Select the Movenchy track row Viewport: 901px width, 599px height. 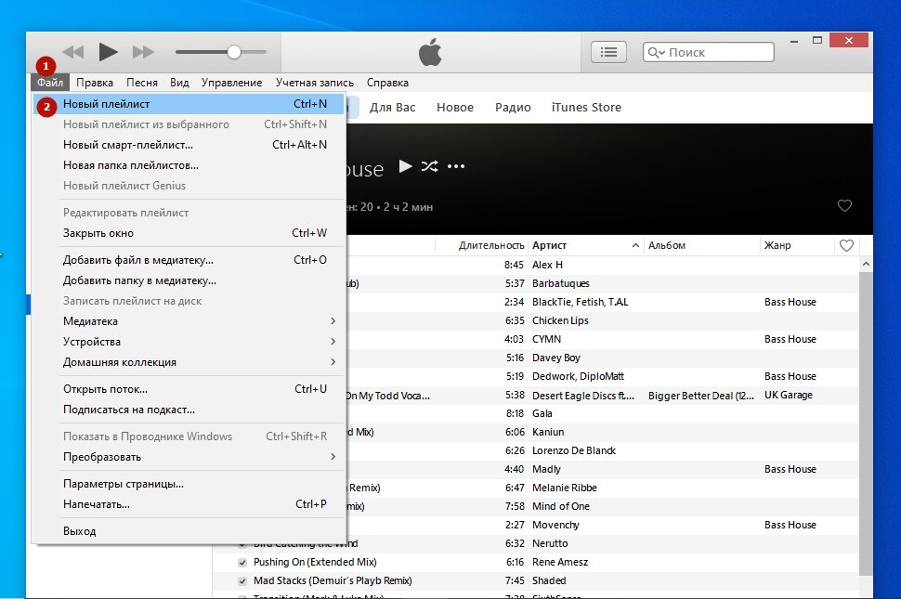[x=603, y=525]
